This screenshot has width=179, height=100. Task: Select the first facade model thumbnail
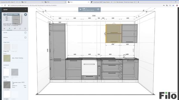(7, 47)
